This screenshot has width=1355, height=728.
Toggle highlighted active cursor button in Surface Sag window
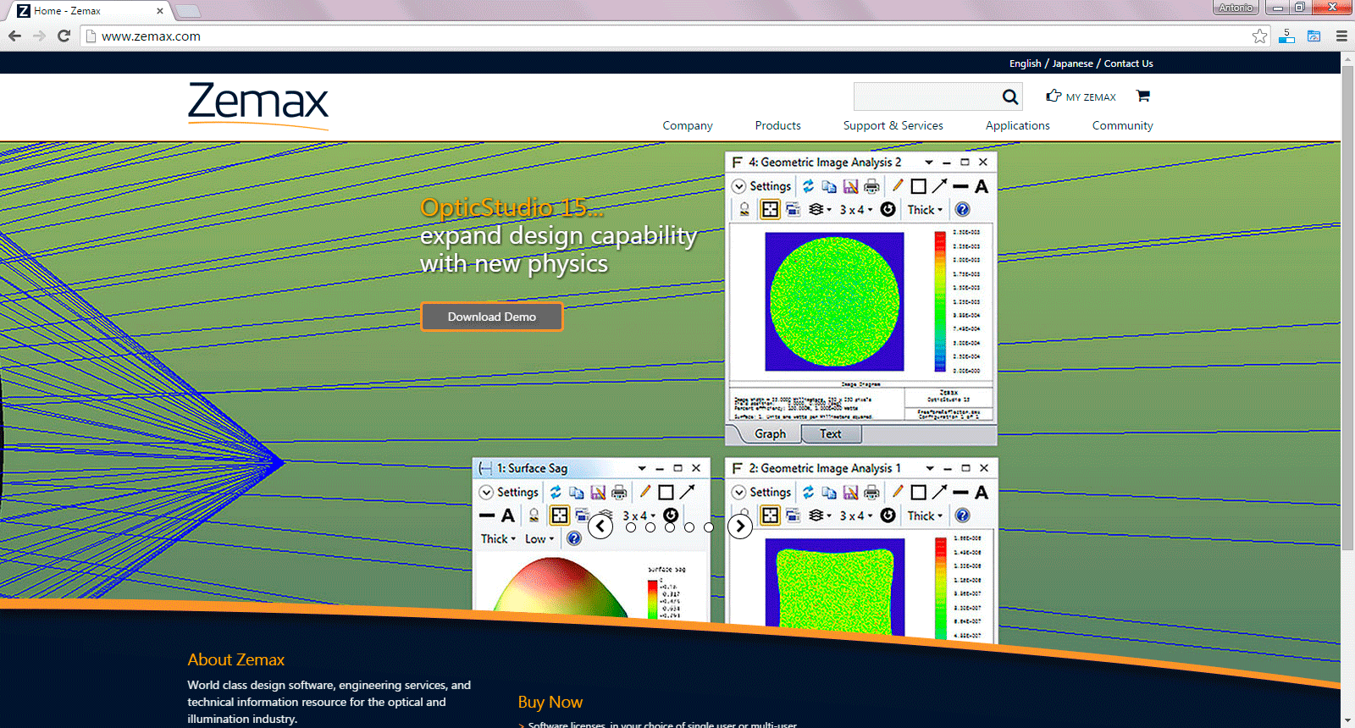560,515
